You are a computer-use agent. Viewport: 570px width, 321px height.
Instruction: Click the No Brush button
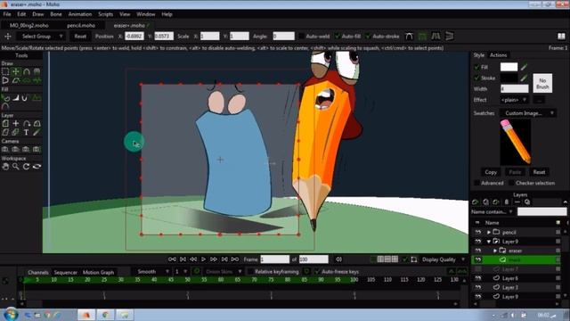click(542, 84)
